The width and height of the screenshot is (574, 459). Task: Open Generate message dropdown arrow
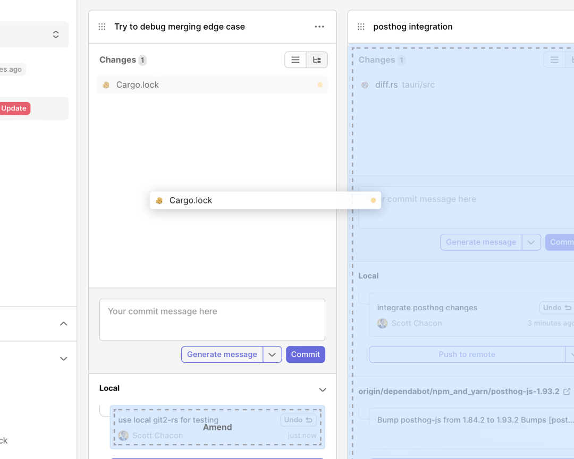tap(272, 354)
